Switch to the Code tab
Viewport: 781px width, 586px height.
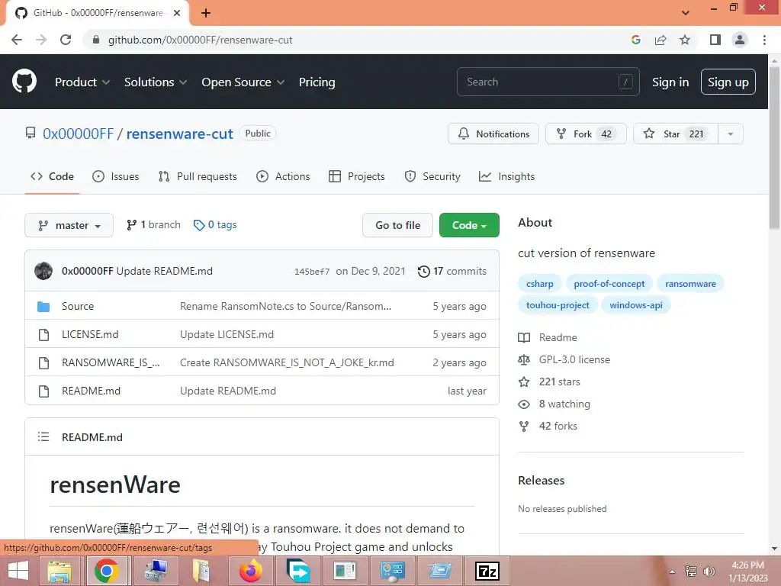[53, 176]
